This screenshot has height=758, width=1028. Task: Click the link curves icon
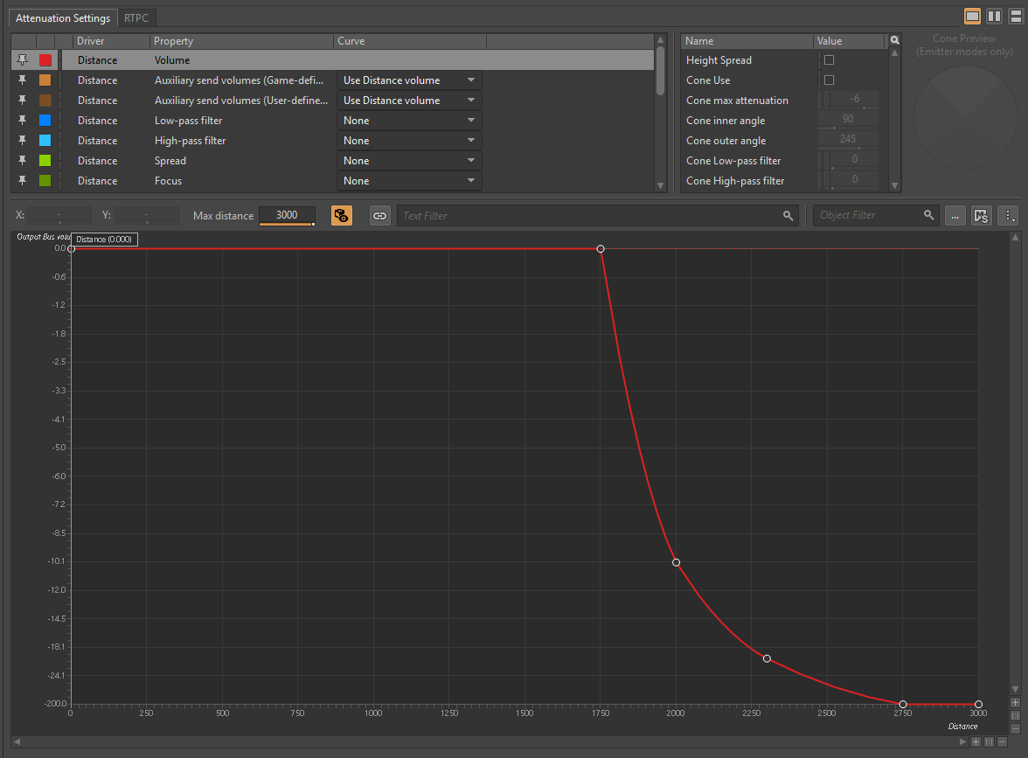(379, 216)
